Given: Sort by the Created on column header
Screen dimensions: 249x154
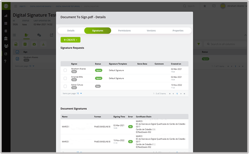Looking at the screenshot, I should point(176,64).
